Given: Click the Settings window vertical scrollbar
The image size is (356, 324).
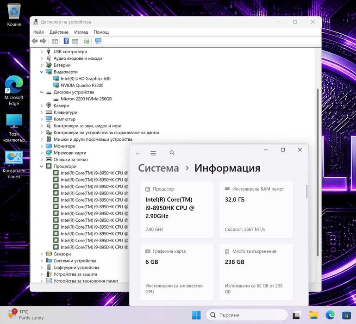Looking at the screenshot, I should click(307, 192).
